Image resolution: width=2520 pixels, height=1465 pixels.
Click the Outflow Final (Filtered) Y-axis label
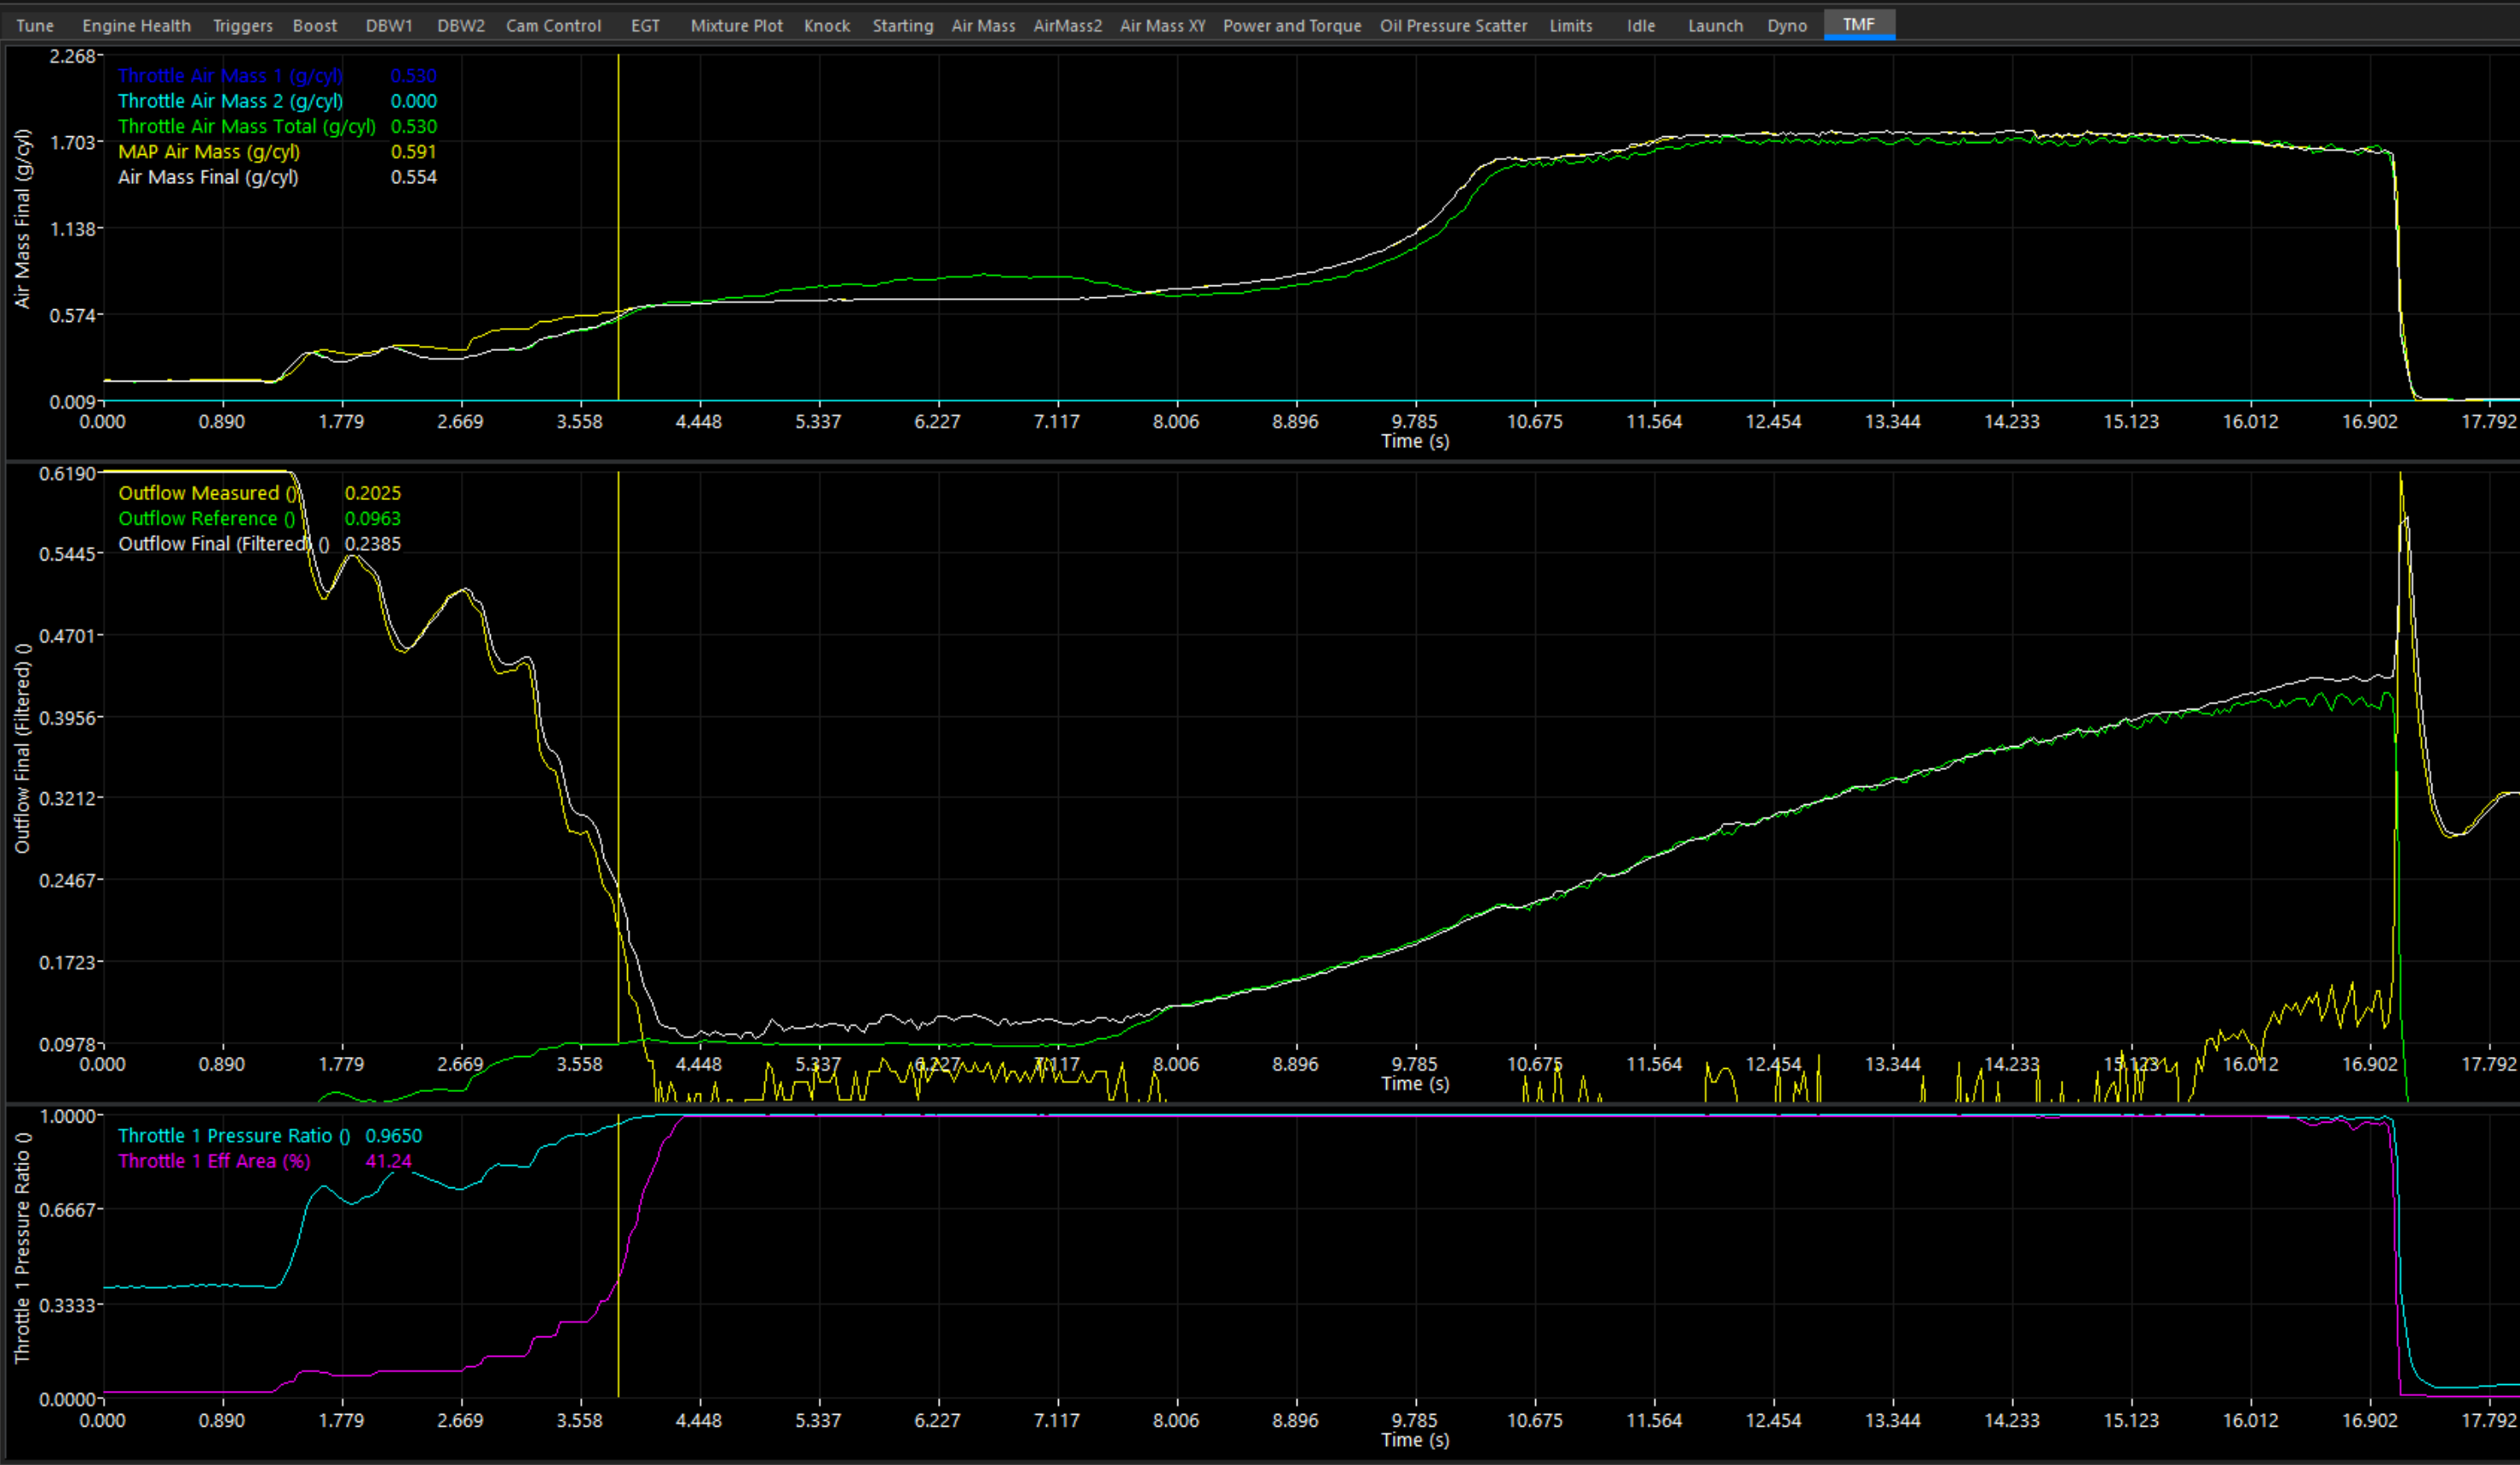pos(22,748)
